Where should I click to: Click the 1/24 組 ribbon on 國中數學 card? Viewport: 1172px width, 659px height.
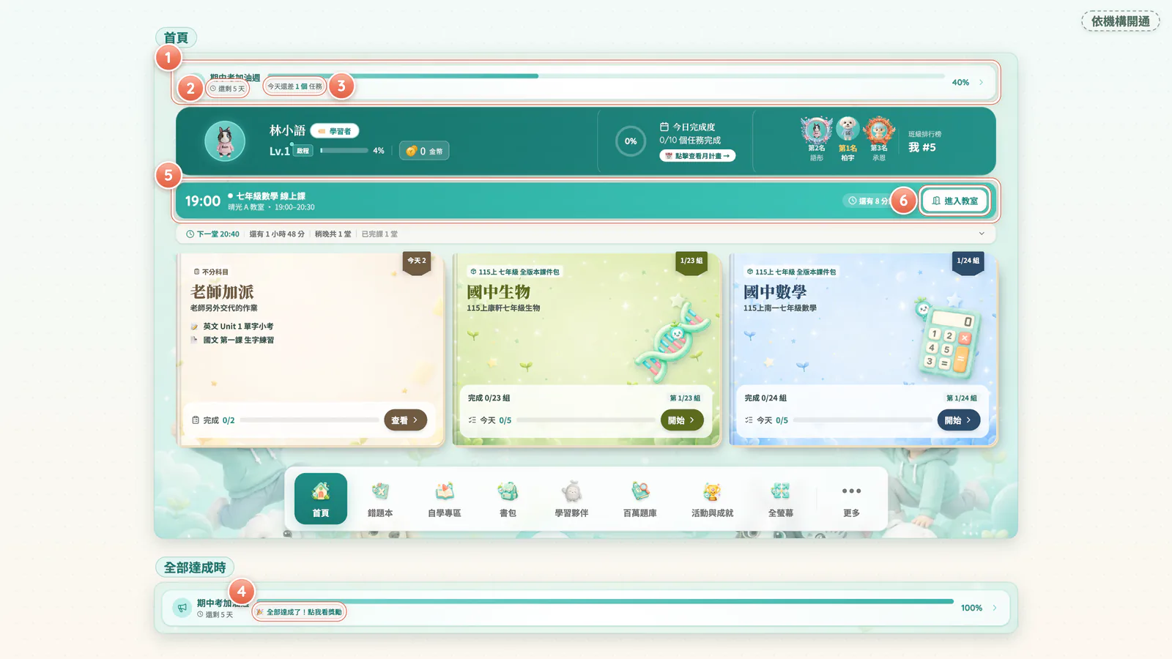pos(968,262)
